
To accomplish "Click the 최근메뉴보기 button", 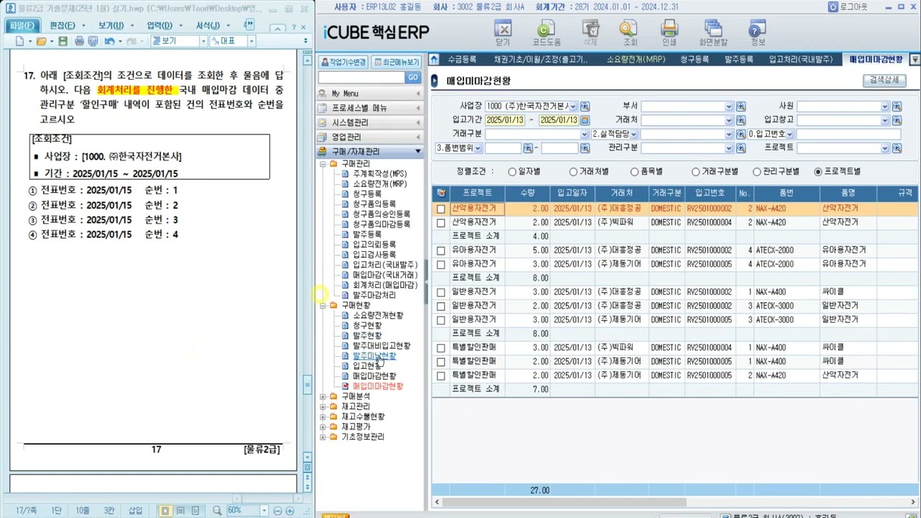I will click(396, 62).
